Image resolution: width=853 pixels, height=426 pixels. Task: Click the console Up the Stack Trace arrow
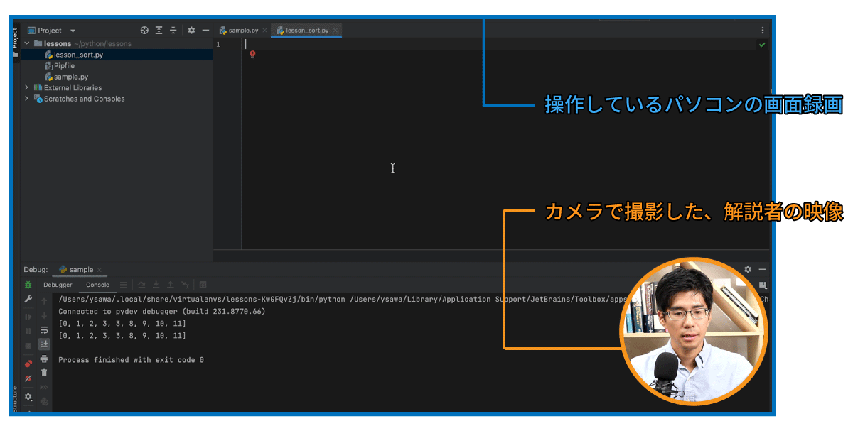click(x=44, y=301)
